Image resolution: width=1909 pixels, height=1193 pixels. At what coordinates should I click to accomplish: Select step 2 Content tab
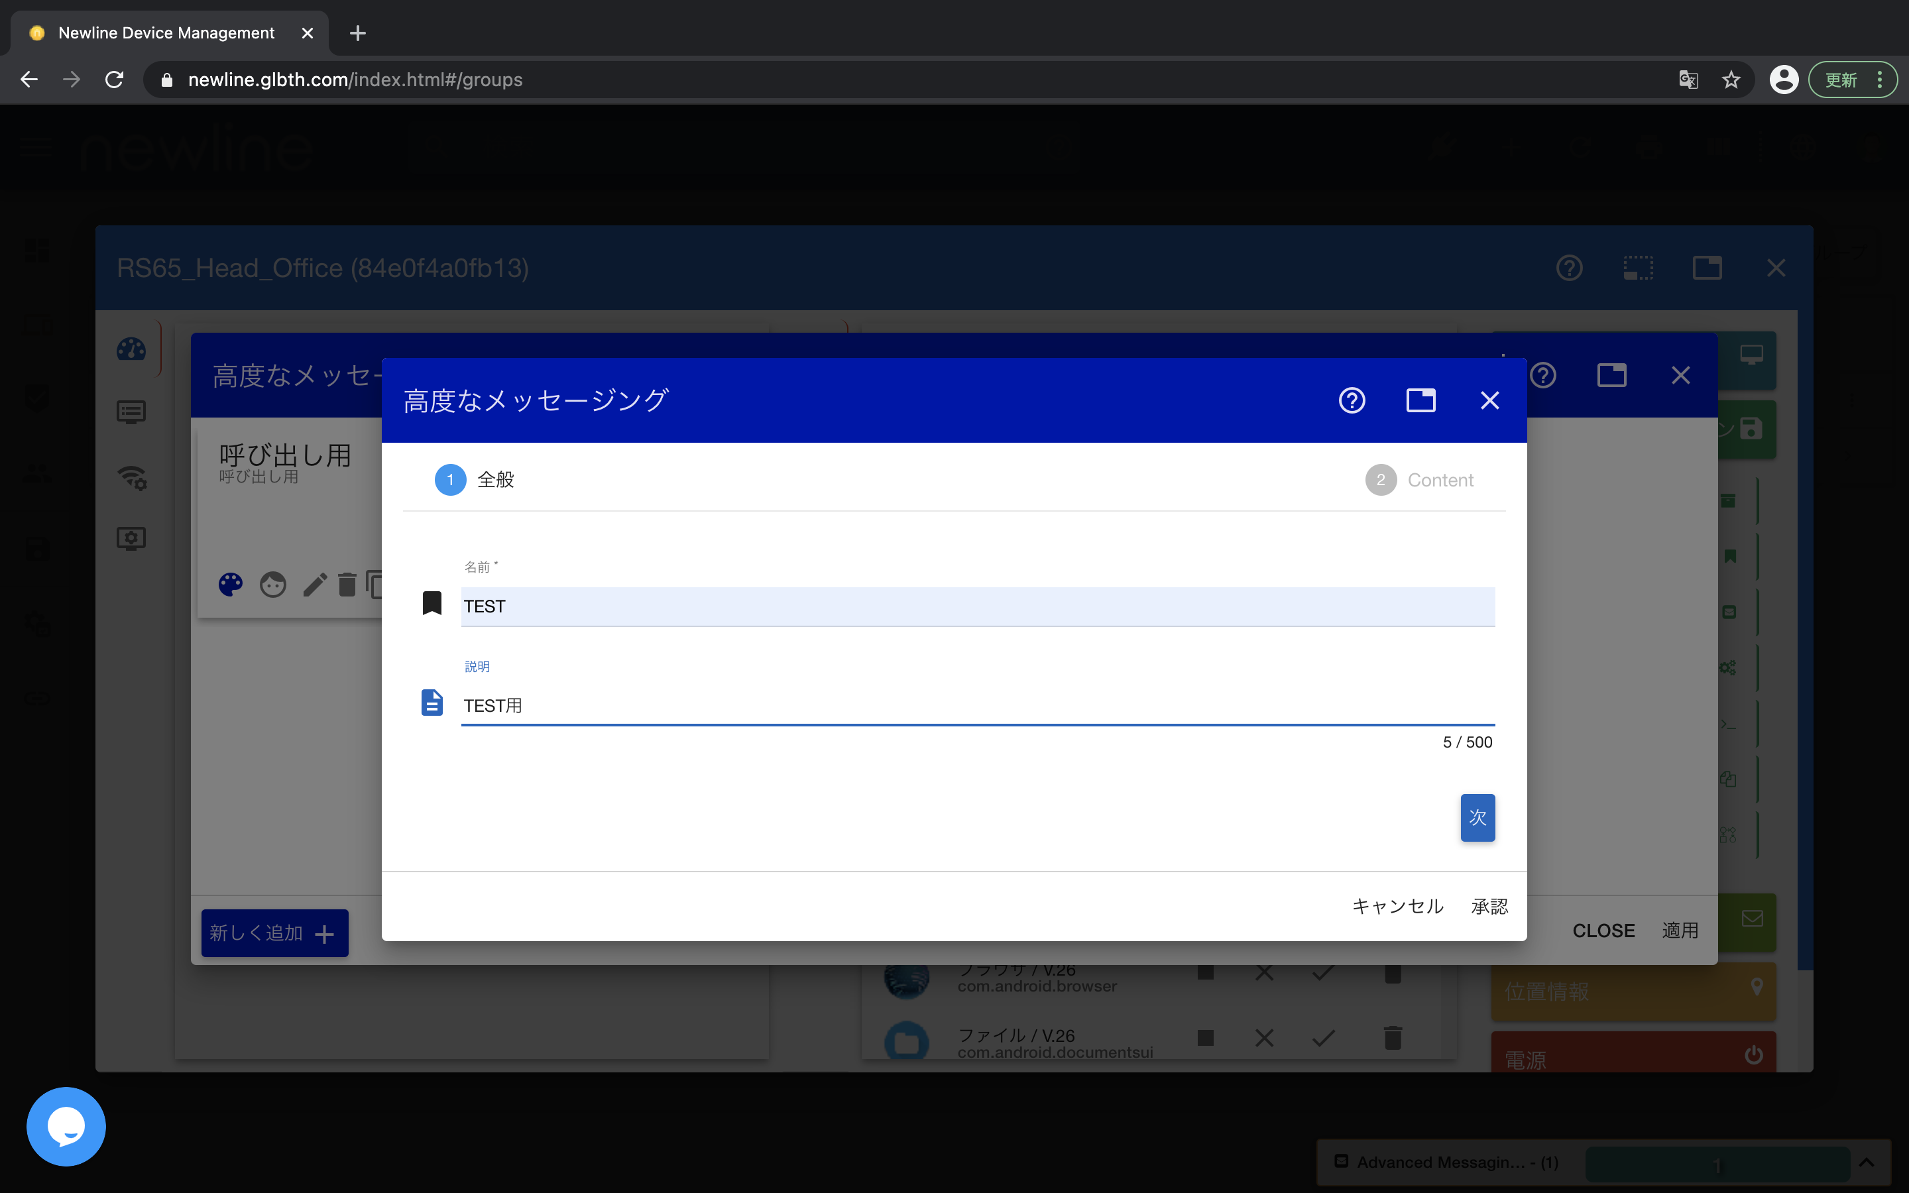pos(1419,480)
